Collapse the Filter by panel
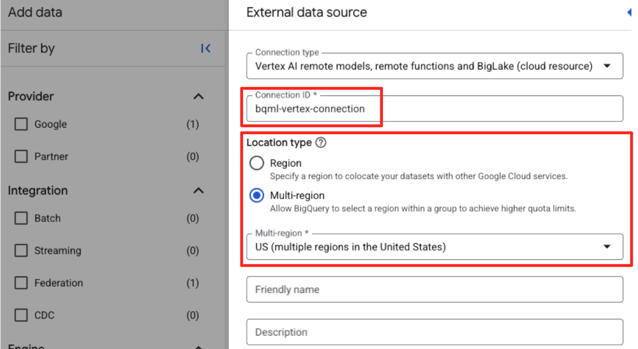The width and height of the screenshot is (638, 349). tap(206, 48)
